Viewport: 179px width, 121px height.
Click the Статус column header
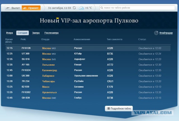point(142,39)
